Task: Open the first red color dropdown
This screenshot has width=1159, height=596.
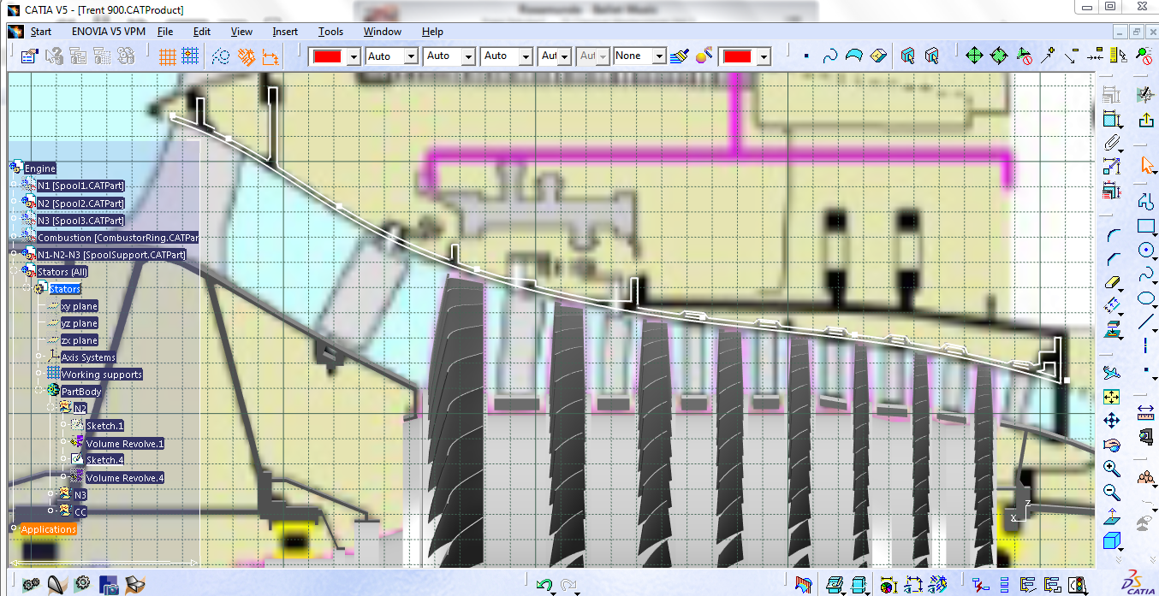Action: (353, 56)
